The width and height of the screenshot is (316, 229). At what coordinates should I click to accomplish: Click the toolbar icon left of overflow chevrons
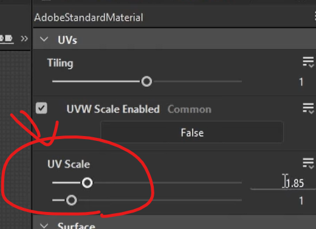point(7,38)
